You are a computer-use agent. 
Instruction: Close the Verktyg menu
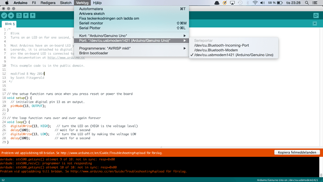pyautogui.click(x=82, y=3)
